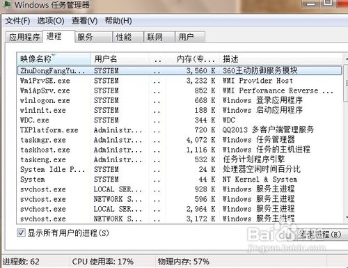Click the collapsed '..' column header
Image resolution: width=348 pixels, height=268 pixels.
[x=157, y=59]
